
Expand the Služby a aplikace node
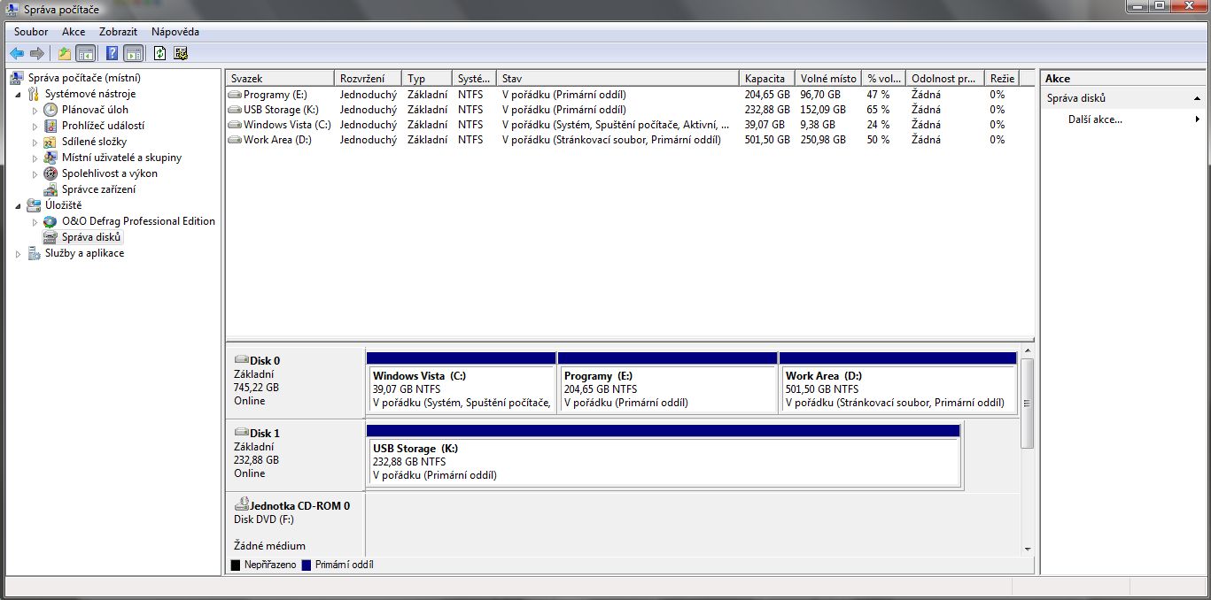click(x=18, y=253)
